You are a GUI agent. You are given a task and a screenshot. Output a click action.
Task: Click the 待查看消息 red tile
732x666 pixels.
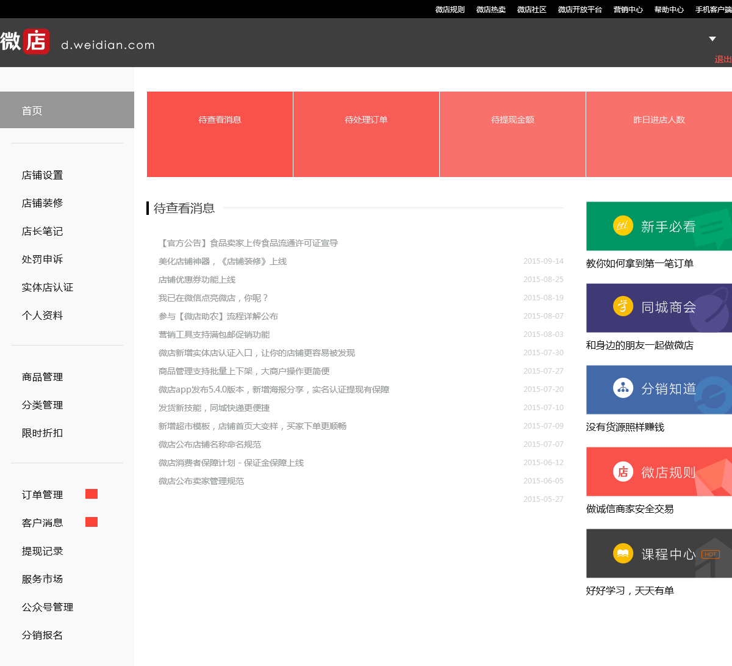click(220, 134)
